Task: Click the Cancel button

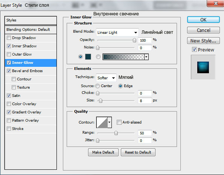Action: [x=203, y=30]
